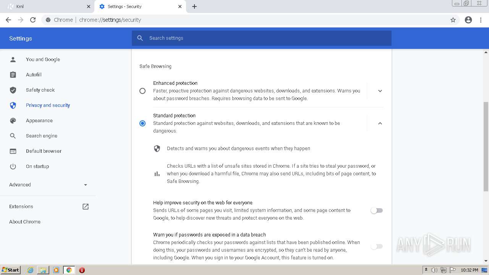The height and width of the screenshot is (275, 489).
Task: Open a new browser tab
Action: (194, 6)
